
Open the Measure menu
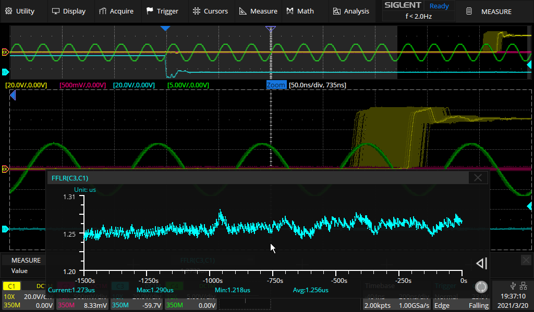(x=258, y=11)
